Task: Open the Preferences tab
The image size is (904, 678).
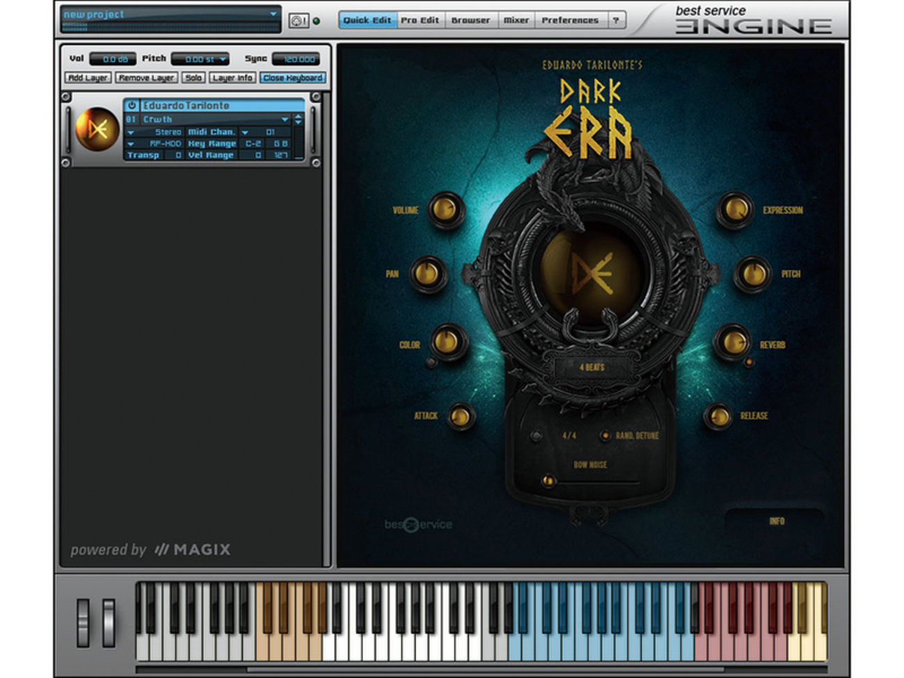Action: pos(570,20)
